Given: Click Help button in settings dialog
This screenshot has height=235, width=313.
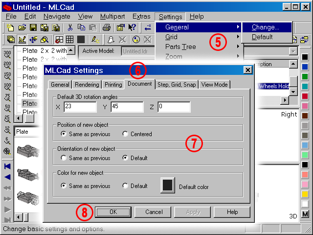Looking at the screenshot, I should tap(232, 212).
